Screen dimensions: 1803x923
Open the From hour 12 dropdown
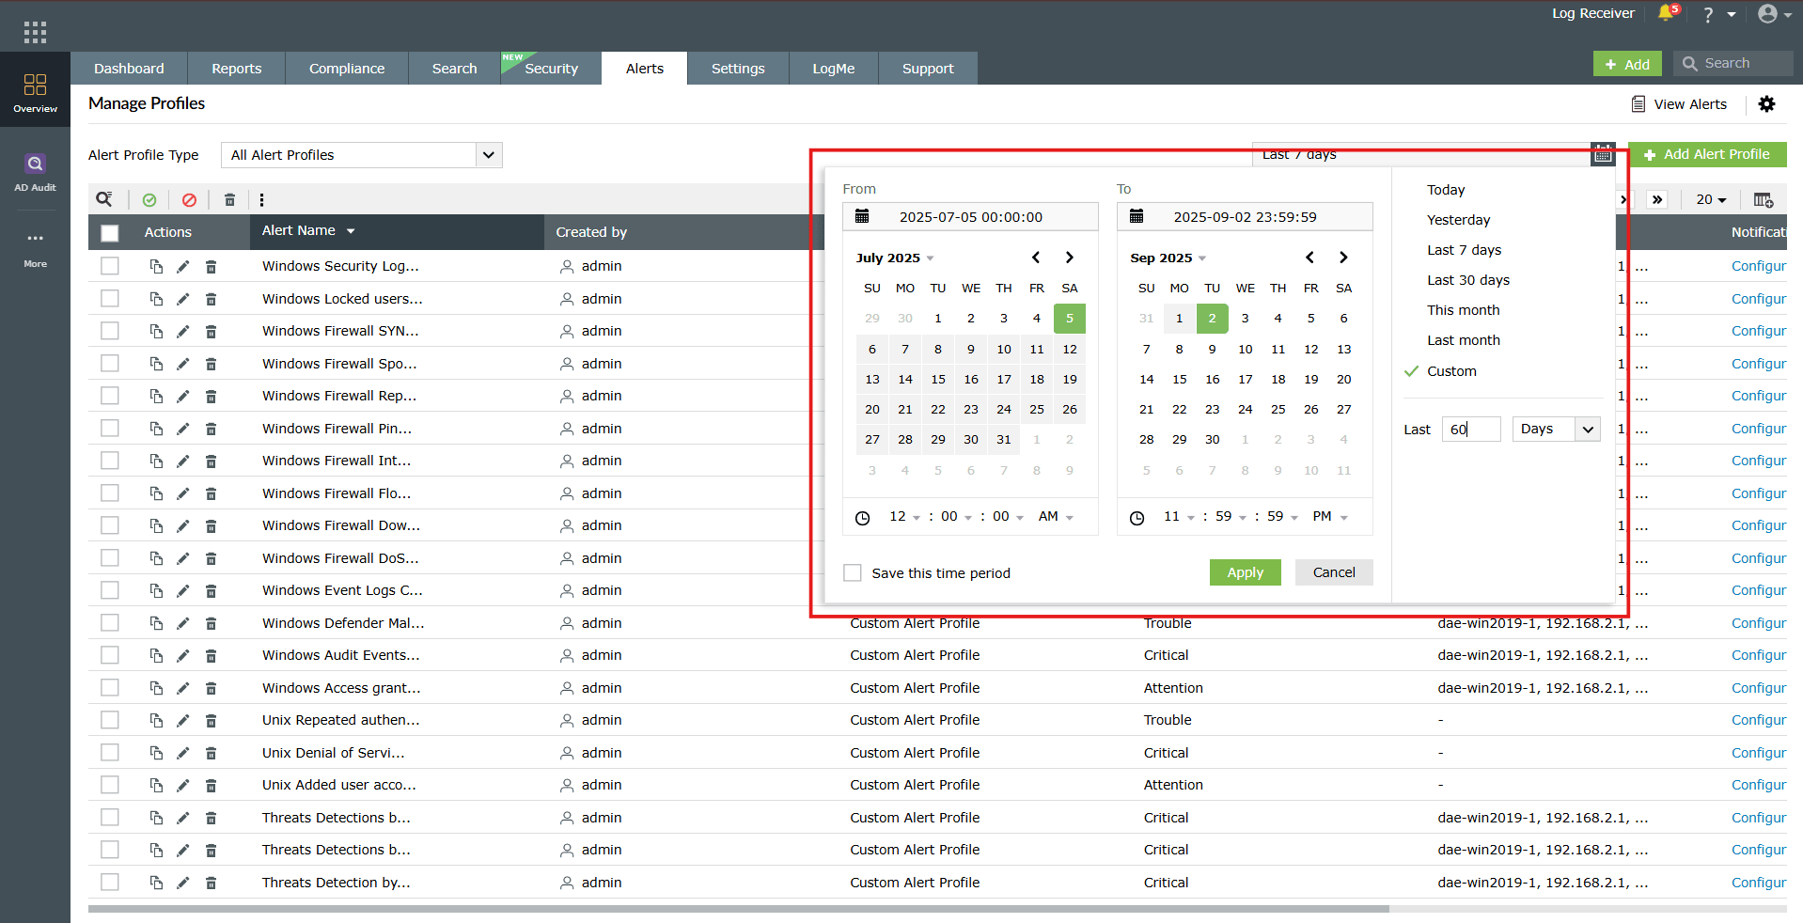click(904, 516)
